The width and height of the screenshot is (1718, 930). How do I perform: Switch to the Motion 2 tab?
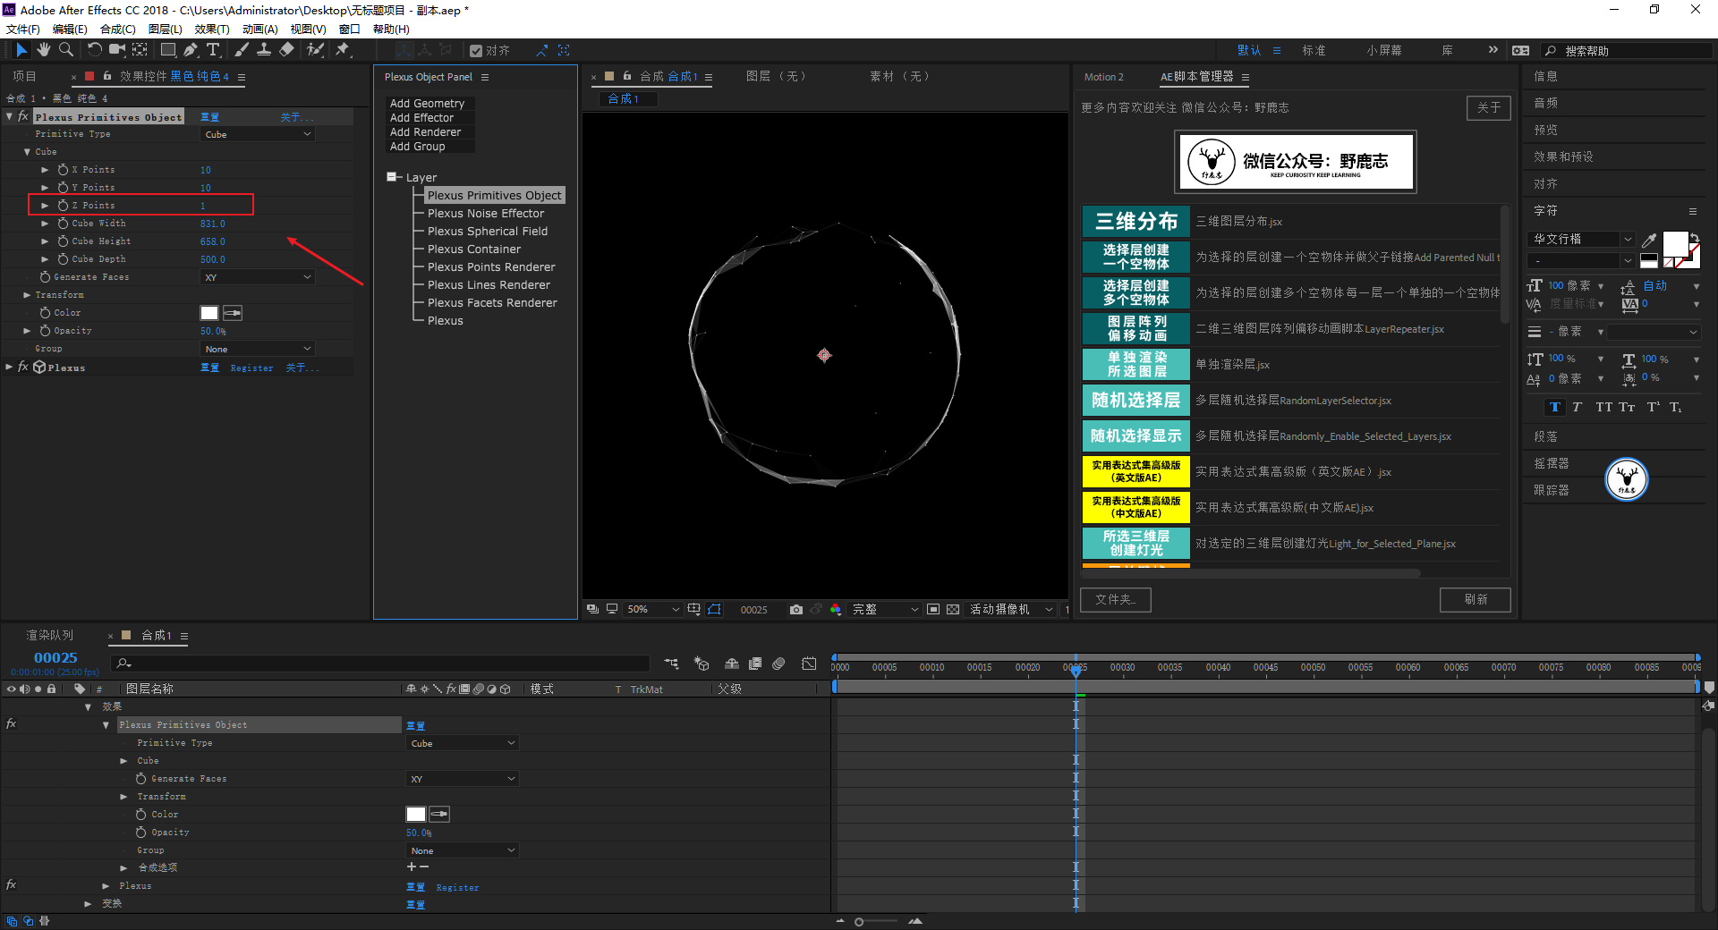[1103, 77]
